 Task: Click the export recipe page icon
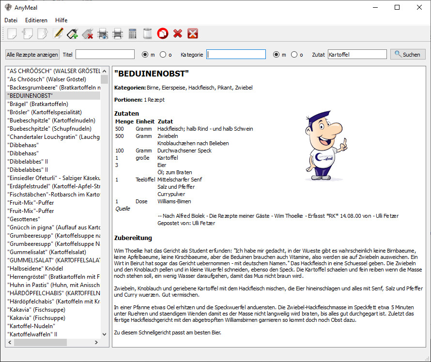click(42, 33)
